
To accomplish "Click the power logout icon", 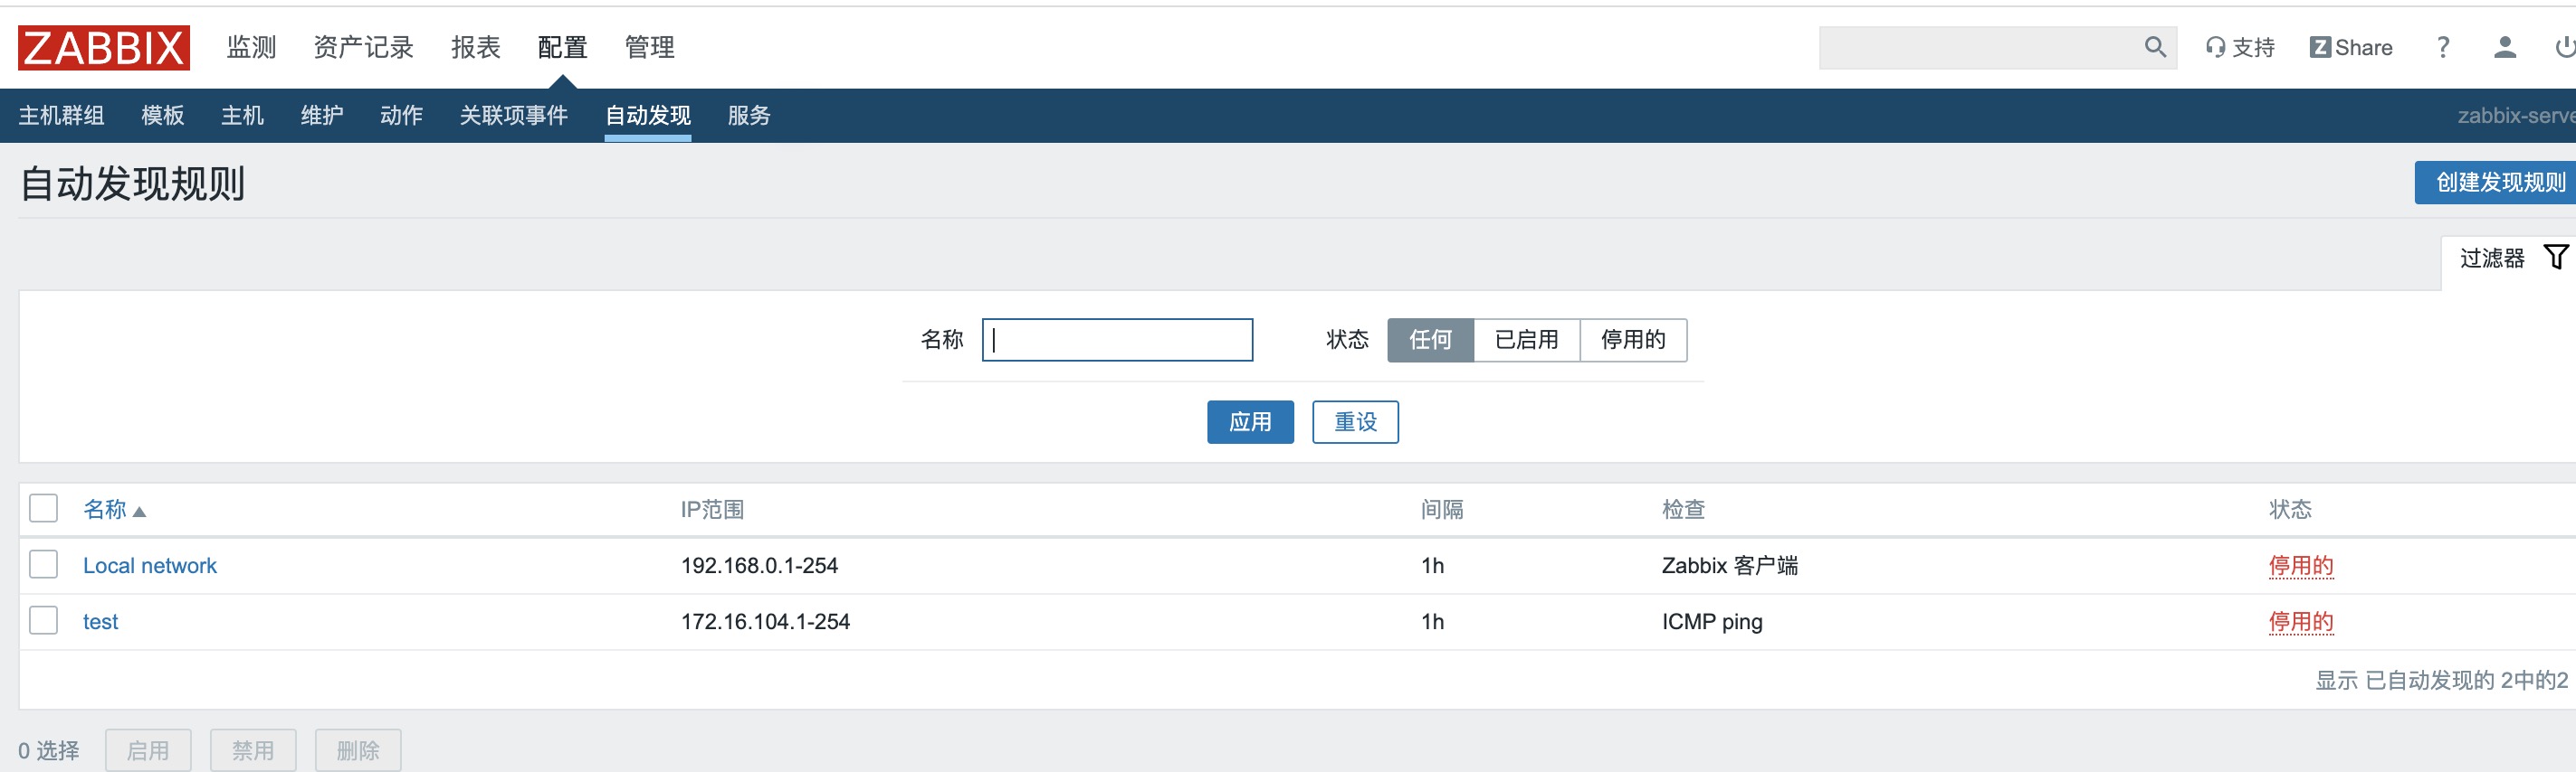I will click(2565, 48).
